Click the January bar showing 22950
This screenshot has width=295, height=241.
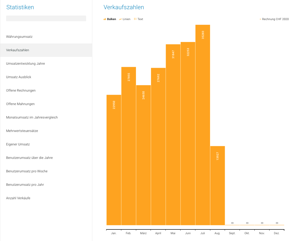point(114,159)
